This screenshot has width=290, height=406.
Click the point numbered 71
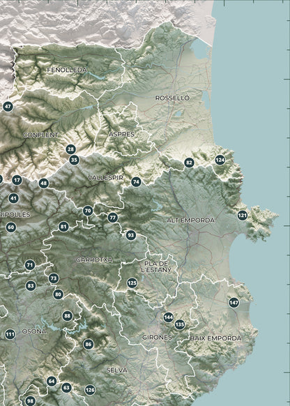(30, 265)
